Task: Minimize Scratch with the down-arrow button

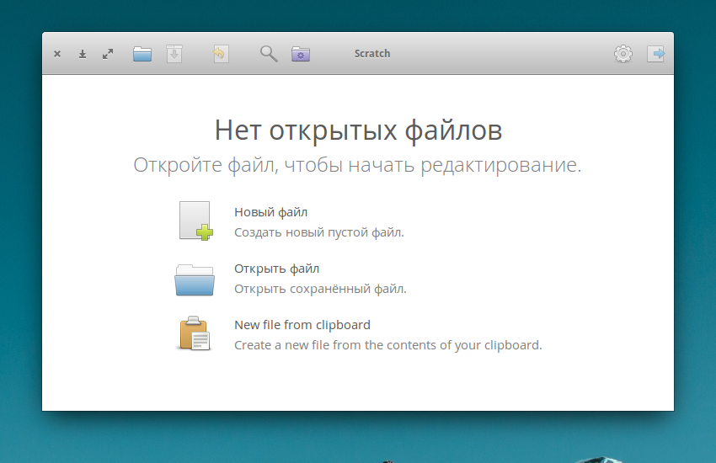Action: pyautogui.click(x=83, y=54)
